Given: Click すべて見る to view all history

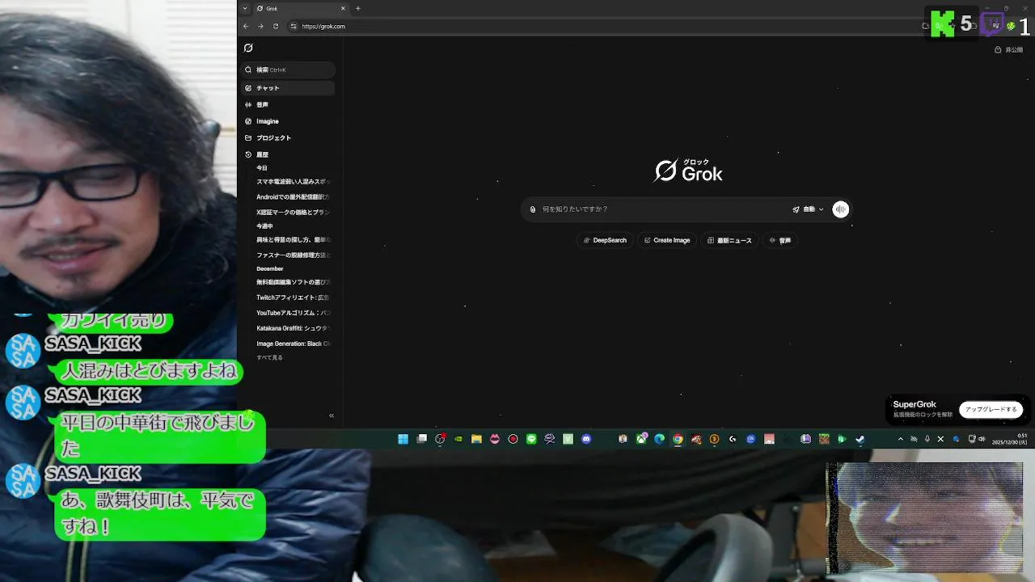Looking at the screenshot, I should 270,357.
